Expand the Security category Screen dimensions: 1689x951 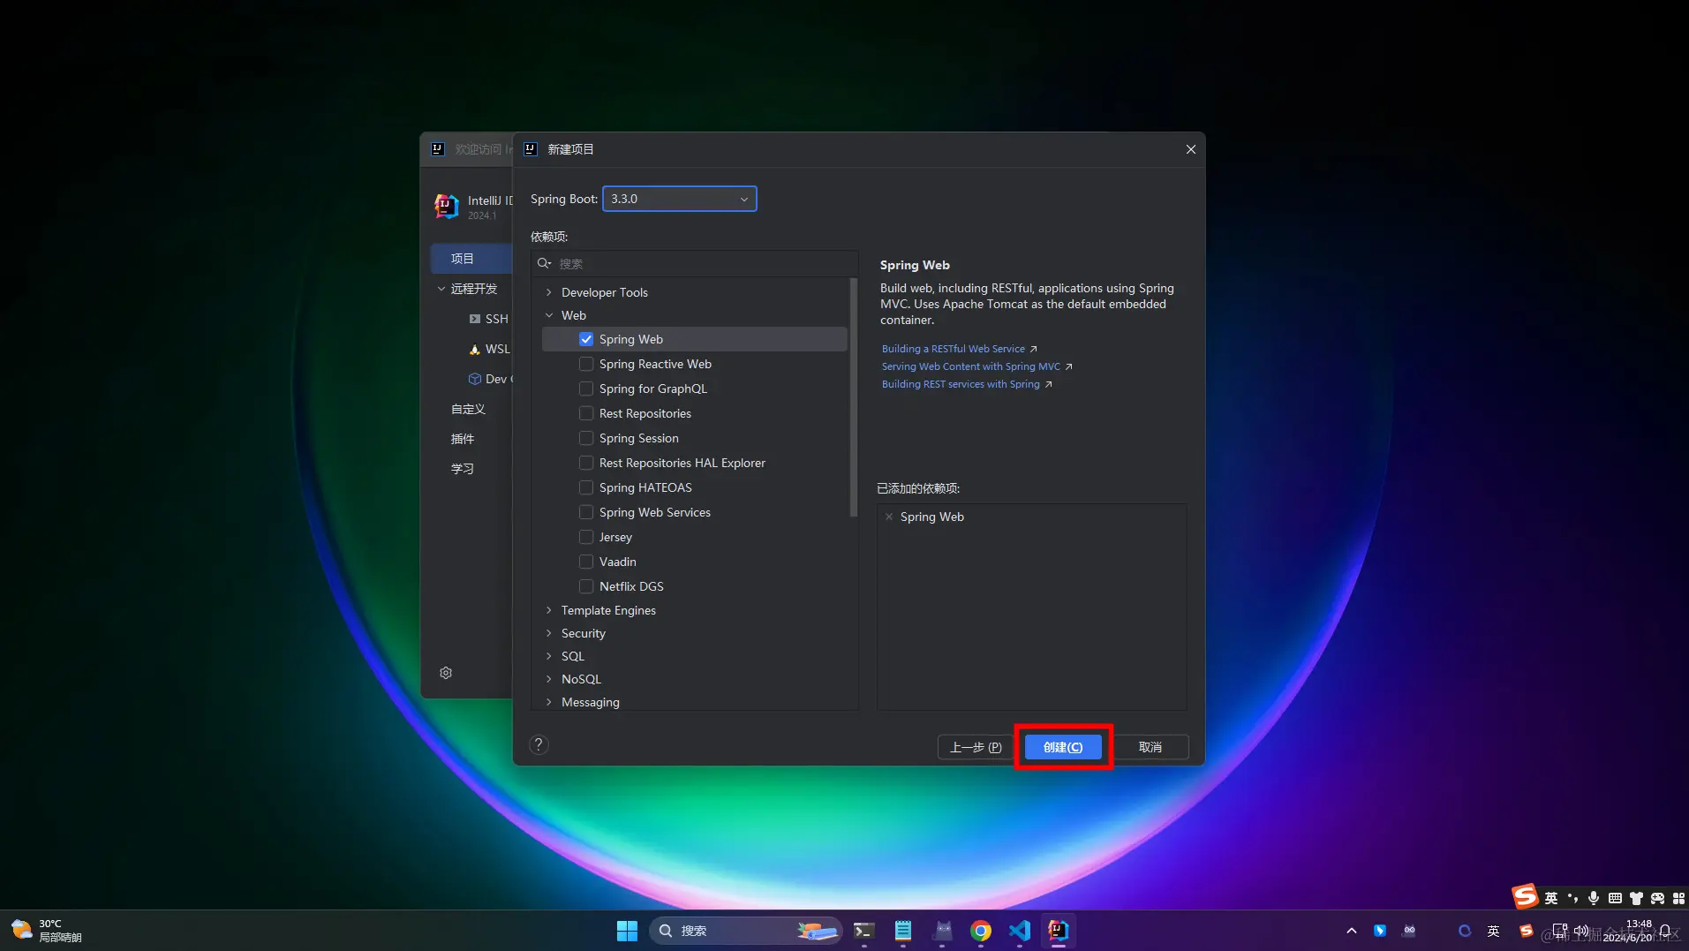549,633
